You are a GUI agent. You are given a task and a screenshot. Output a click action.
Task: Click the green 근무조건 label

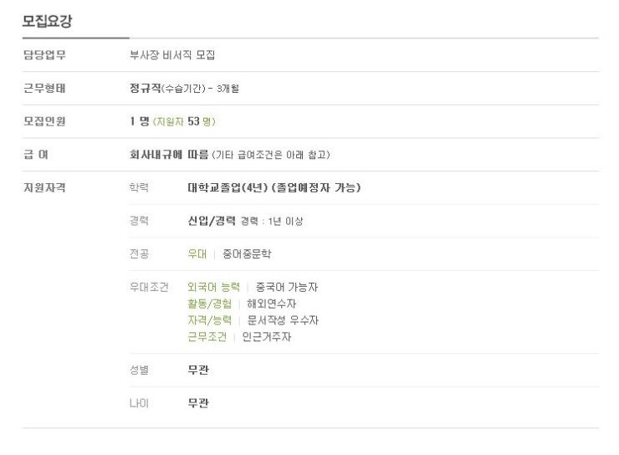[207, 336]
